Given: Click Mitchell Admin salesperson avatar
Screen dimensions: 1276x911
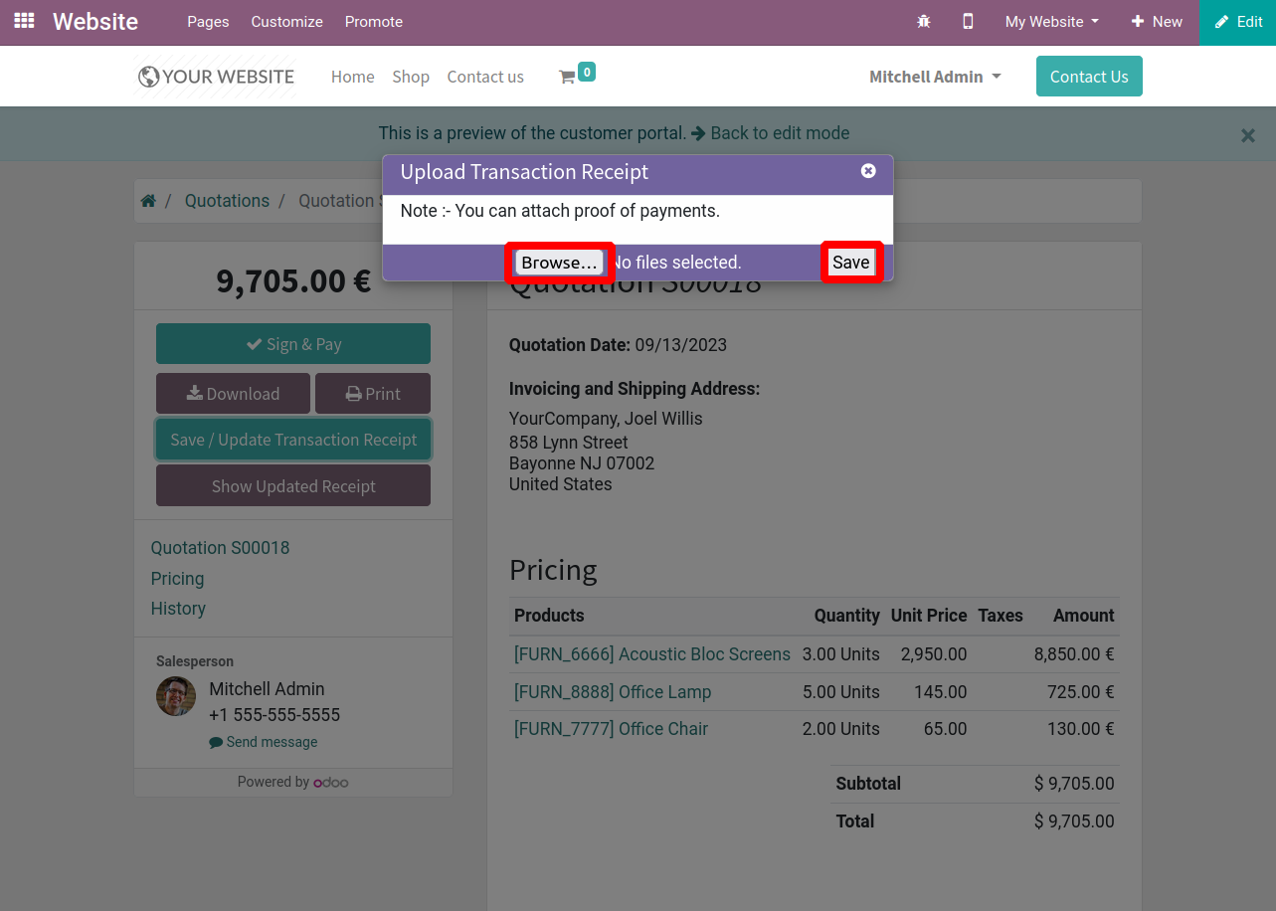Looking at the screenshot, I should click(176, 696).
